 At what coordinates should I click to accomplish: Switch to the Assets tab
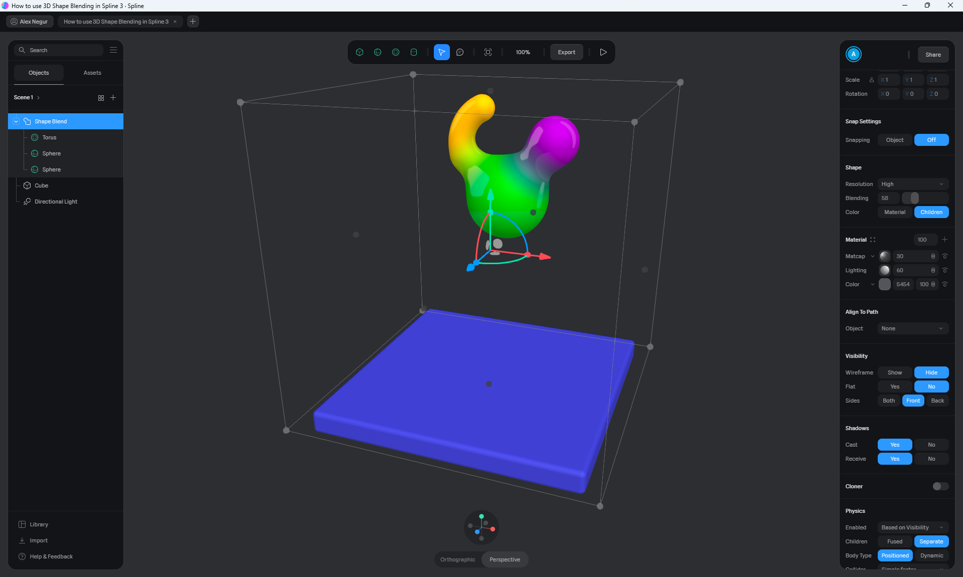point(92,73)
